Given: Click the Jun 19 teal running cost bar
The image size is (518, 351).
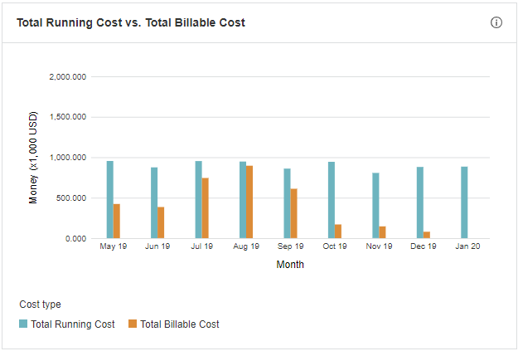Looking at the screenshot, I should 154,203.
